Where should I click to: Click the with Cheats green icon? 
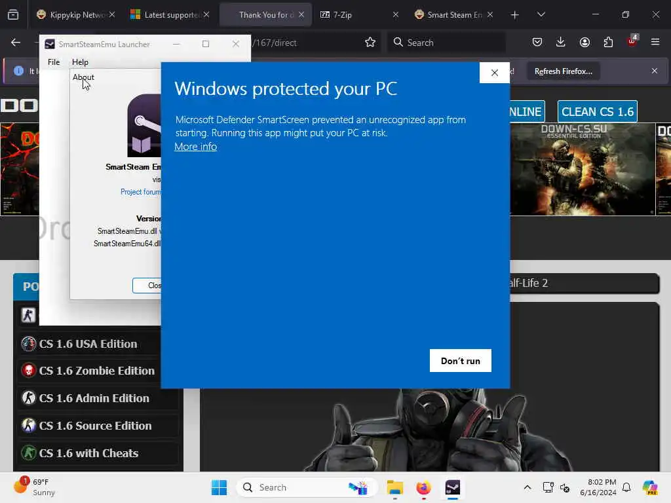point(29,453)
